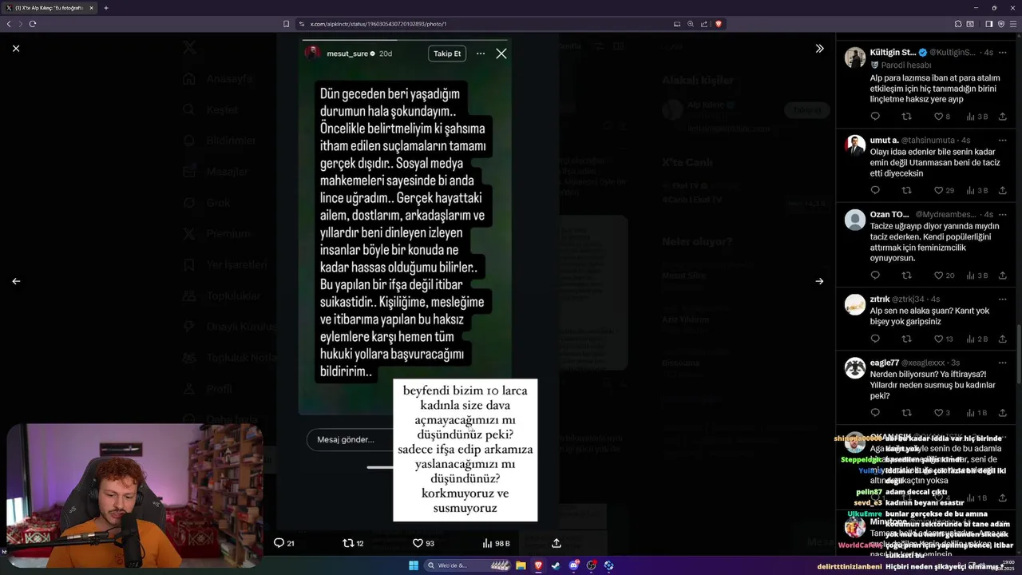This screenshot has height=575, width=1022.
Task: Close the photo viewer with the X
Action: 16,49
